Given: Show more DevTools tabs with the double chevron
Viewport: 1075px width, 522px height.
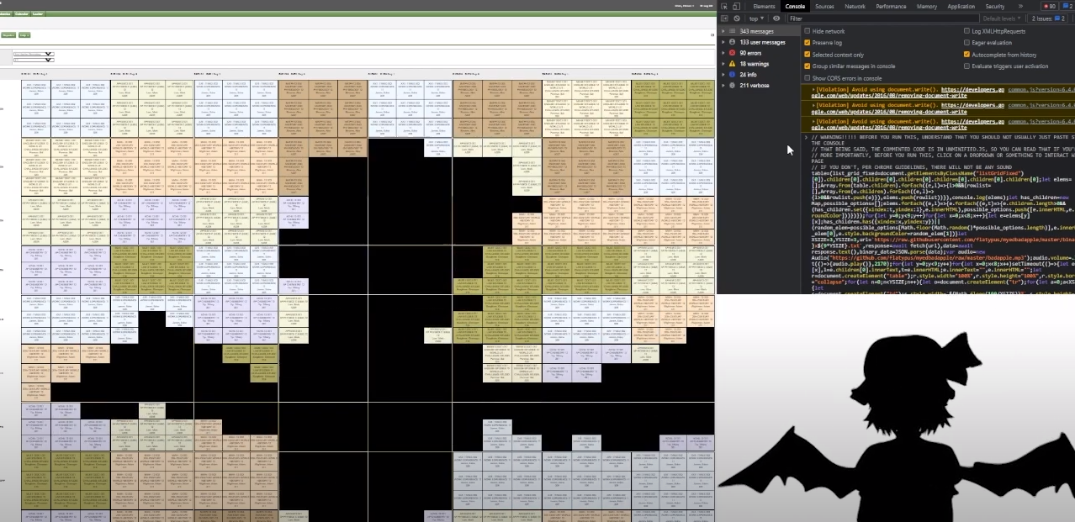Looking at the screenshot, I should [x=1020, y=7].
